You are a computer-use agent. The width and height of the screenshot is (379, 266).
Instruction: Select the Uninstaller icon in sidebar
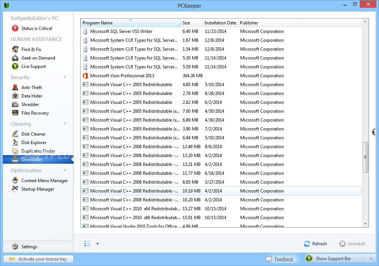pyautogui.click(x=15, y=159)
